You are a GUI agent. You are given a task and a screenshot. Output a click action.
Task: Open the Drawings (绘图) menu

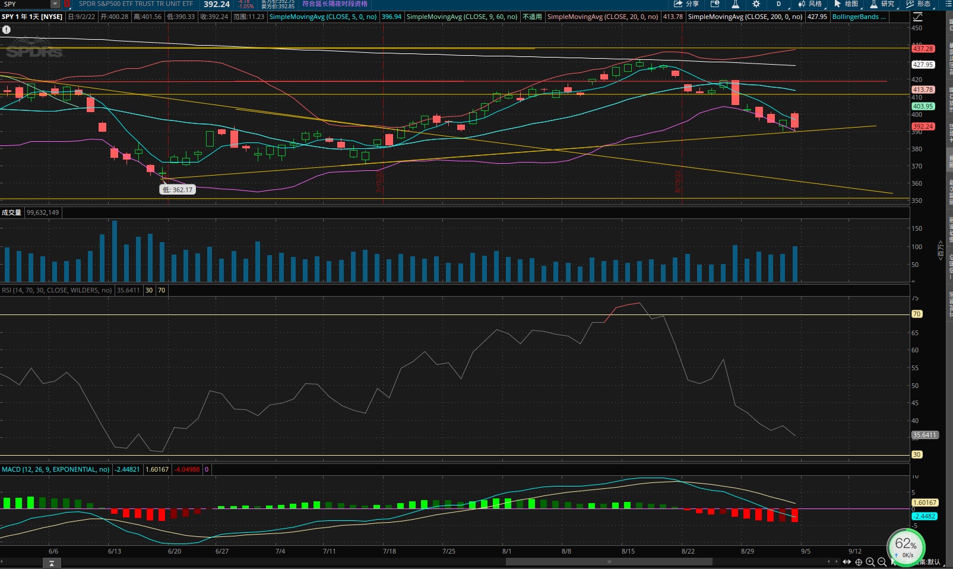tap(846, 4)
